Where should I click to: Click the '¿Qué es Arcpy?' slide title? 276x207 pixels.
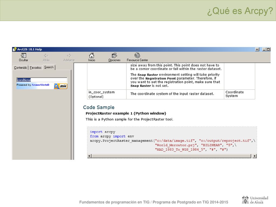tap(240, 11)
